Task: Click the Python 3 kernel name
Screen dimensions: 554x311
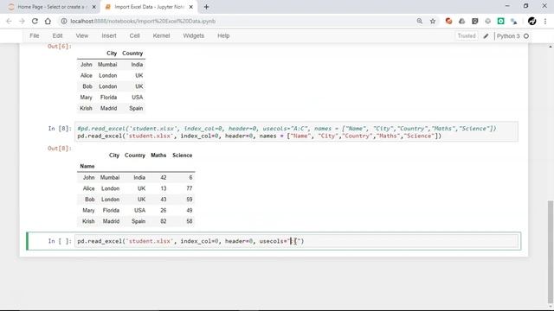Action: pyautogui.click(x=508, y=36)
